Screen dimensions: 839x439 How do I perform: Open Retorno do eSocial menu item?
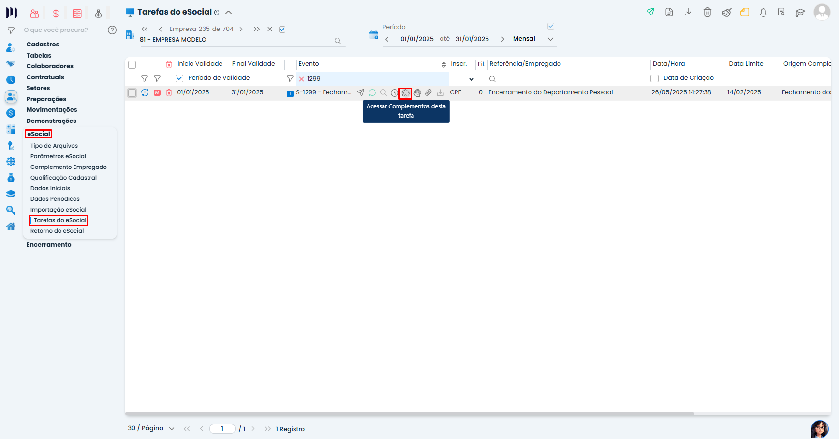coord(57,231)
